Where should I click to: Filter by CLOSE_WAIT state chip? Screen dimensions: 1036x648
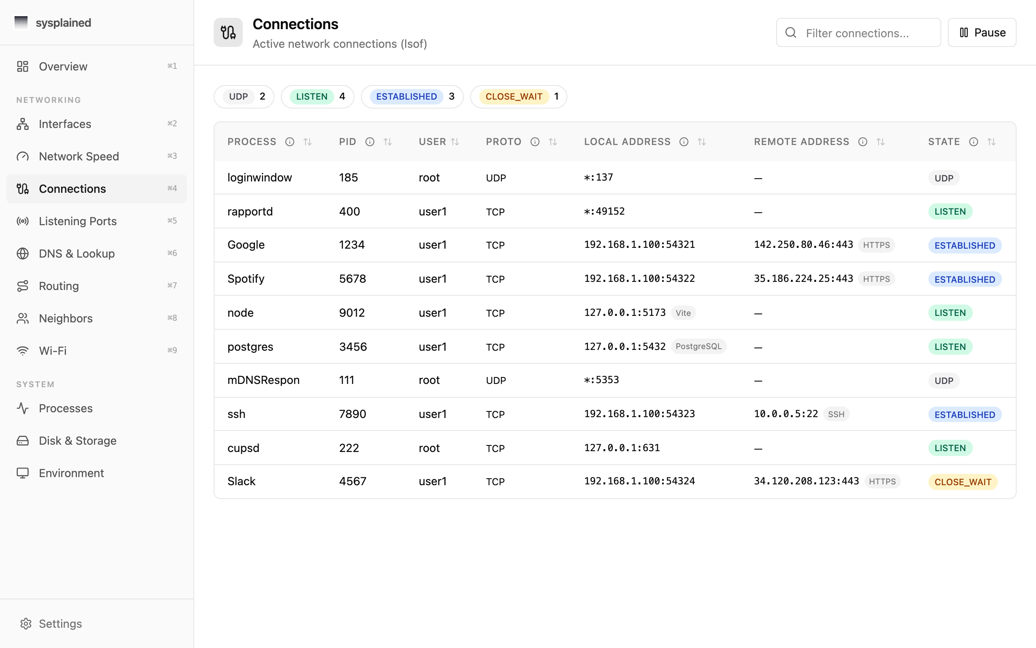518,96
